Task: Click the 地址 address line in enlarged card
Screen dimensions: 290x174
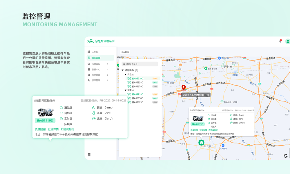Action: tap(66, 135)
